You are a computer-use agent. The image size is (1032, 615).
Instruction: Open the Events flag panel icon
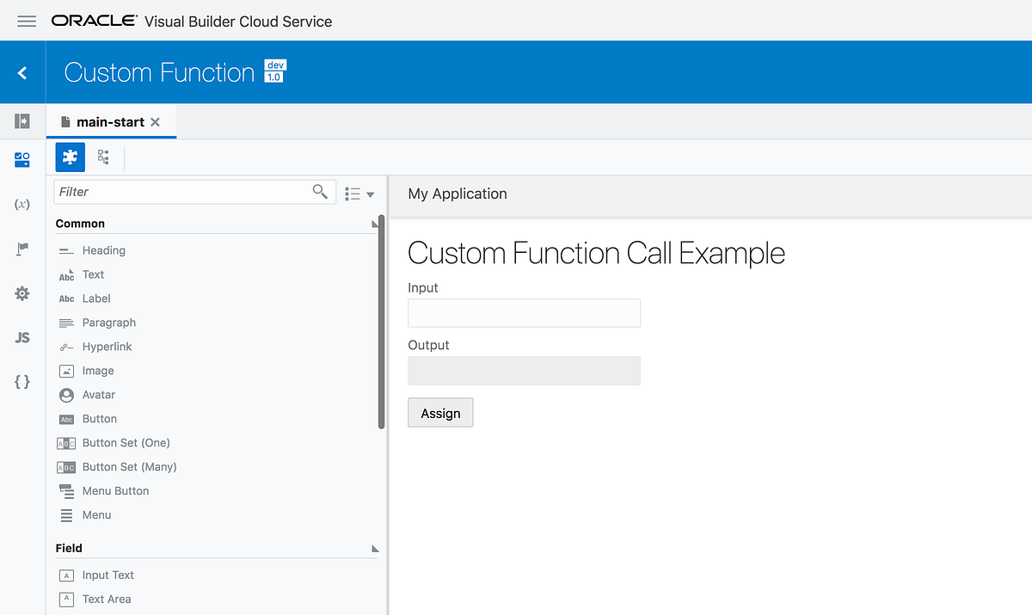click(x=21, y=249)
